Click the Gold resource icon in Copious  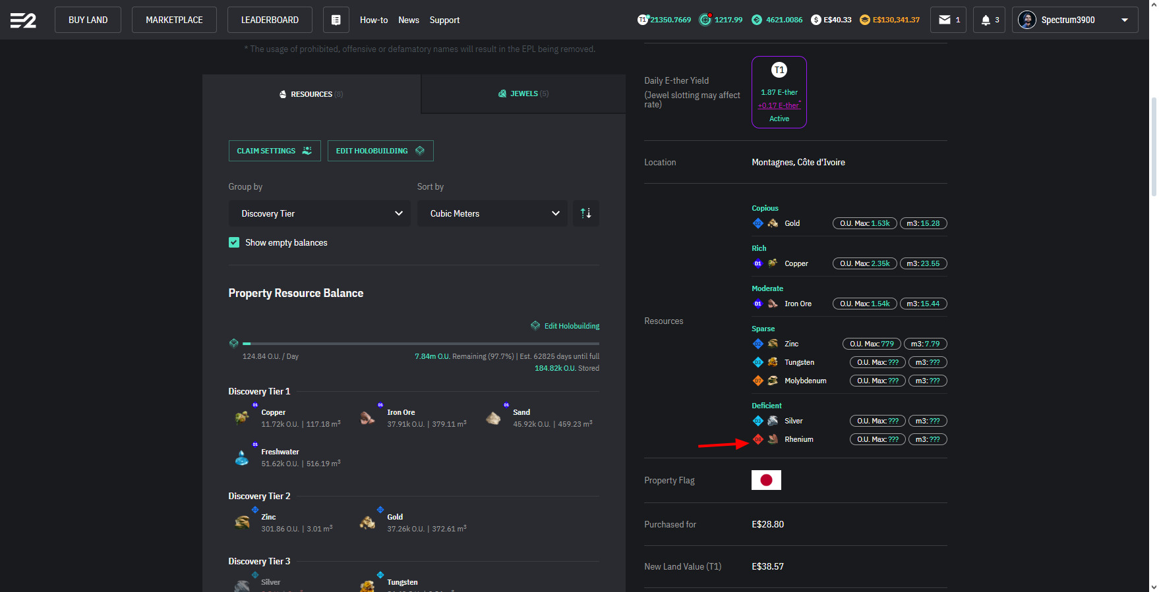(773, 223)
